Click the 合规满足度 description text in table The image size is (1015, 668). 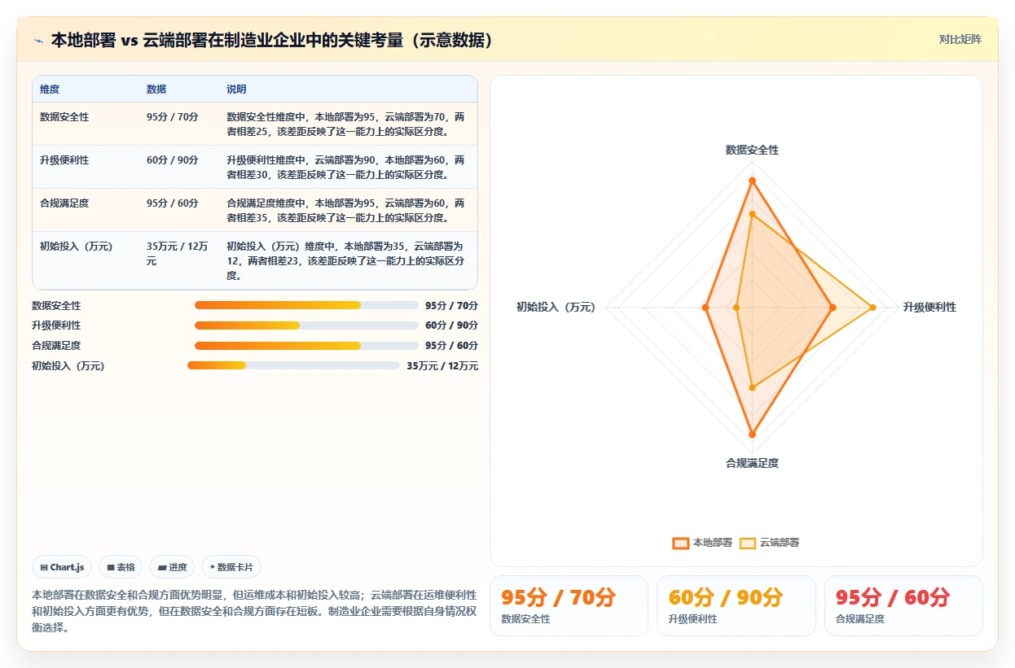coord(346,210)
